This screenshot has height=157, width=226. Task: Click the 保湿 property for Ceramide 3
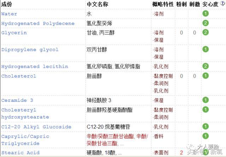[x=159, y=100]
